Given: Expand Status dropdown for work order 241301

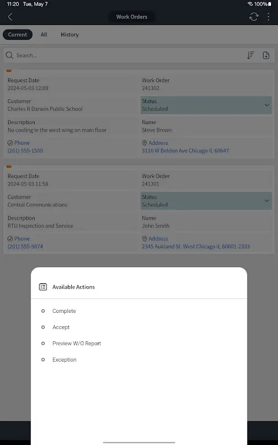Looking at the screenshot, I should [206, 200].
